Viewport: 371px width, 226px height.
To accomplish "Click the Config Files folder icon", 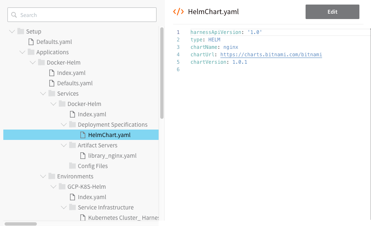I will click(72, 166).
